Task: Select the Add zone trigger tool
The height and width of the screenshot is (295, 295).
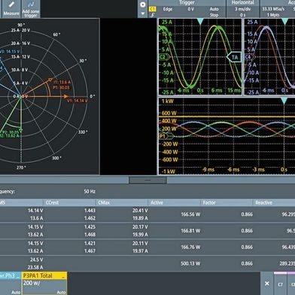Action: [31, 8]
